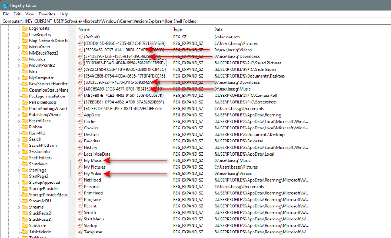Select the StartupApproved tree key
Viewport: 391px width, 238px height.
pos(44,183)
